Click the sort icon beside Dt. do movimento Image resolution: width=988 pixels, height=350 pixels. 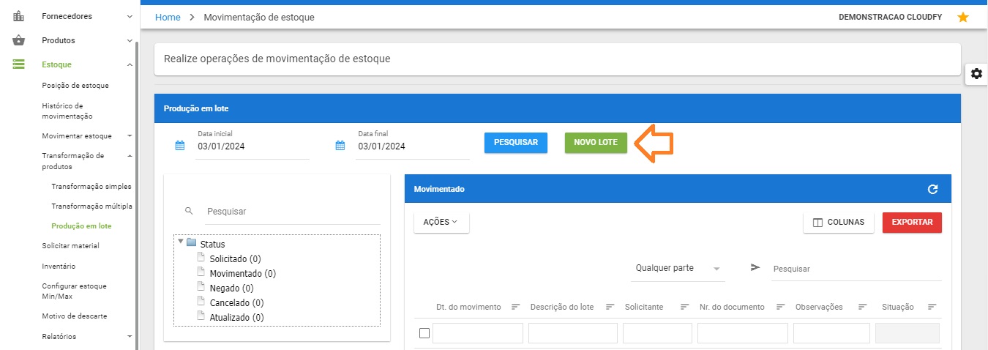pos(515,307)
